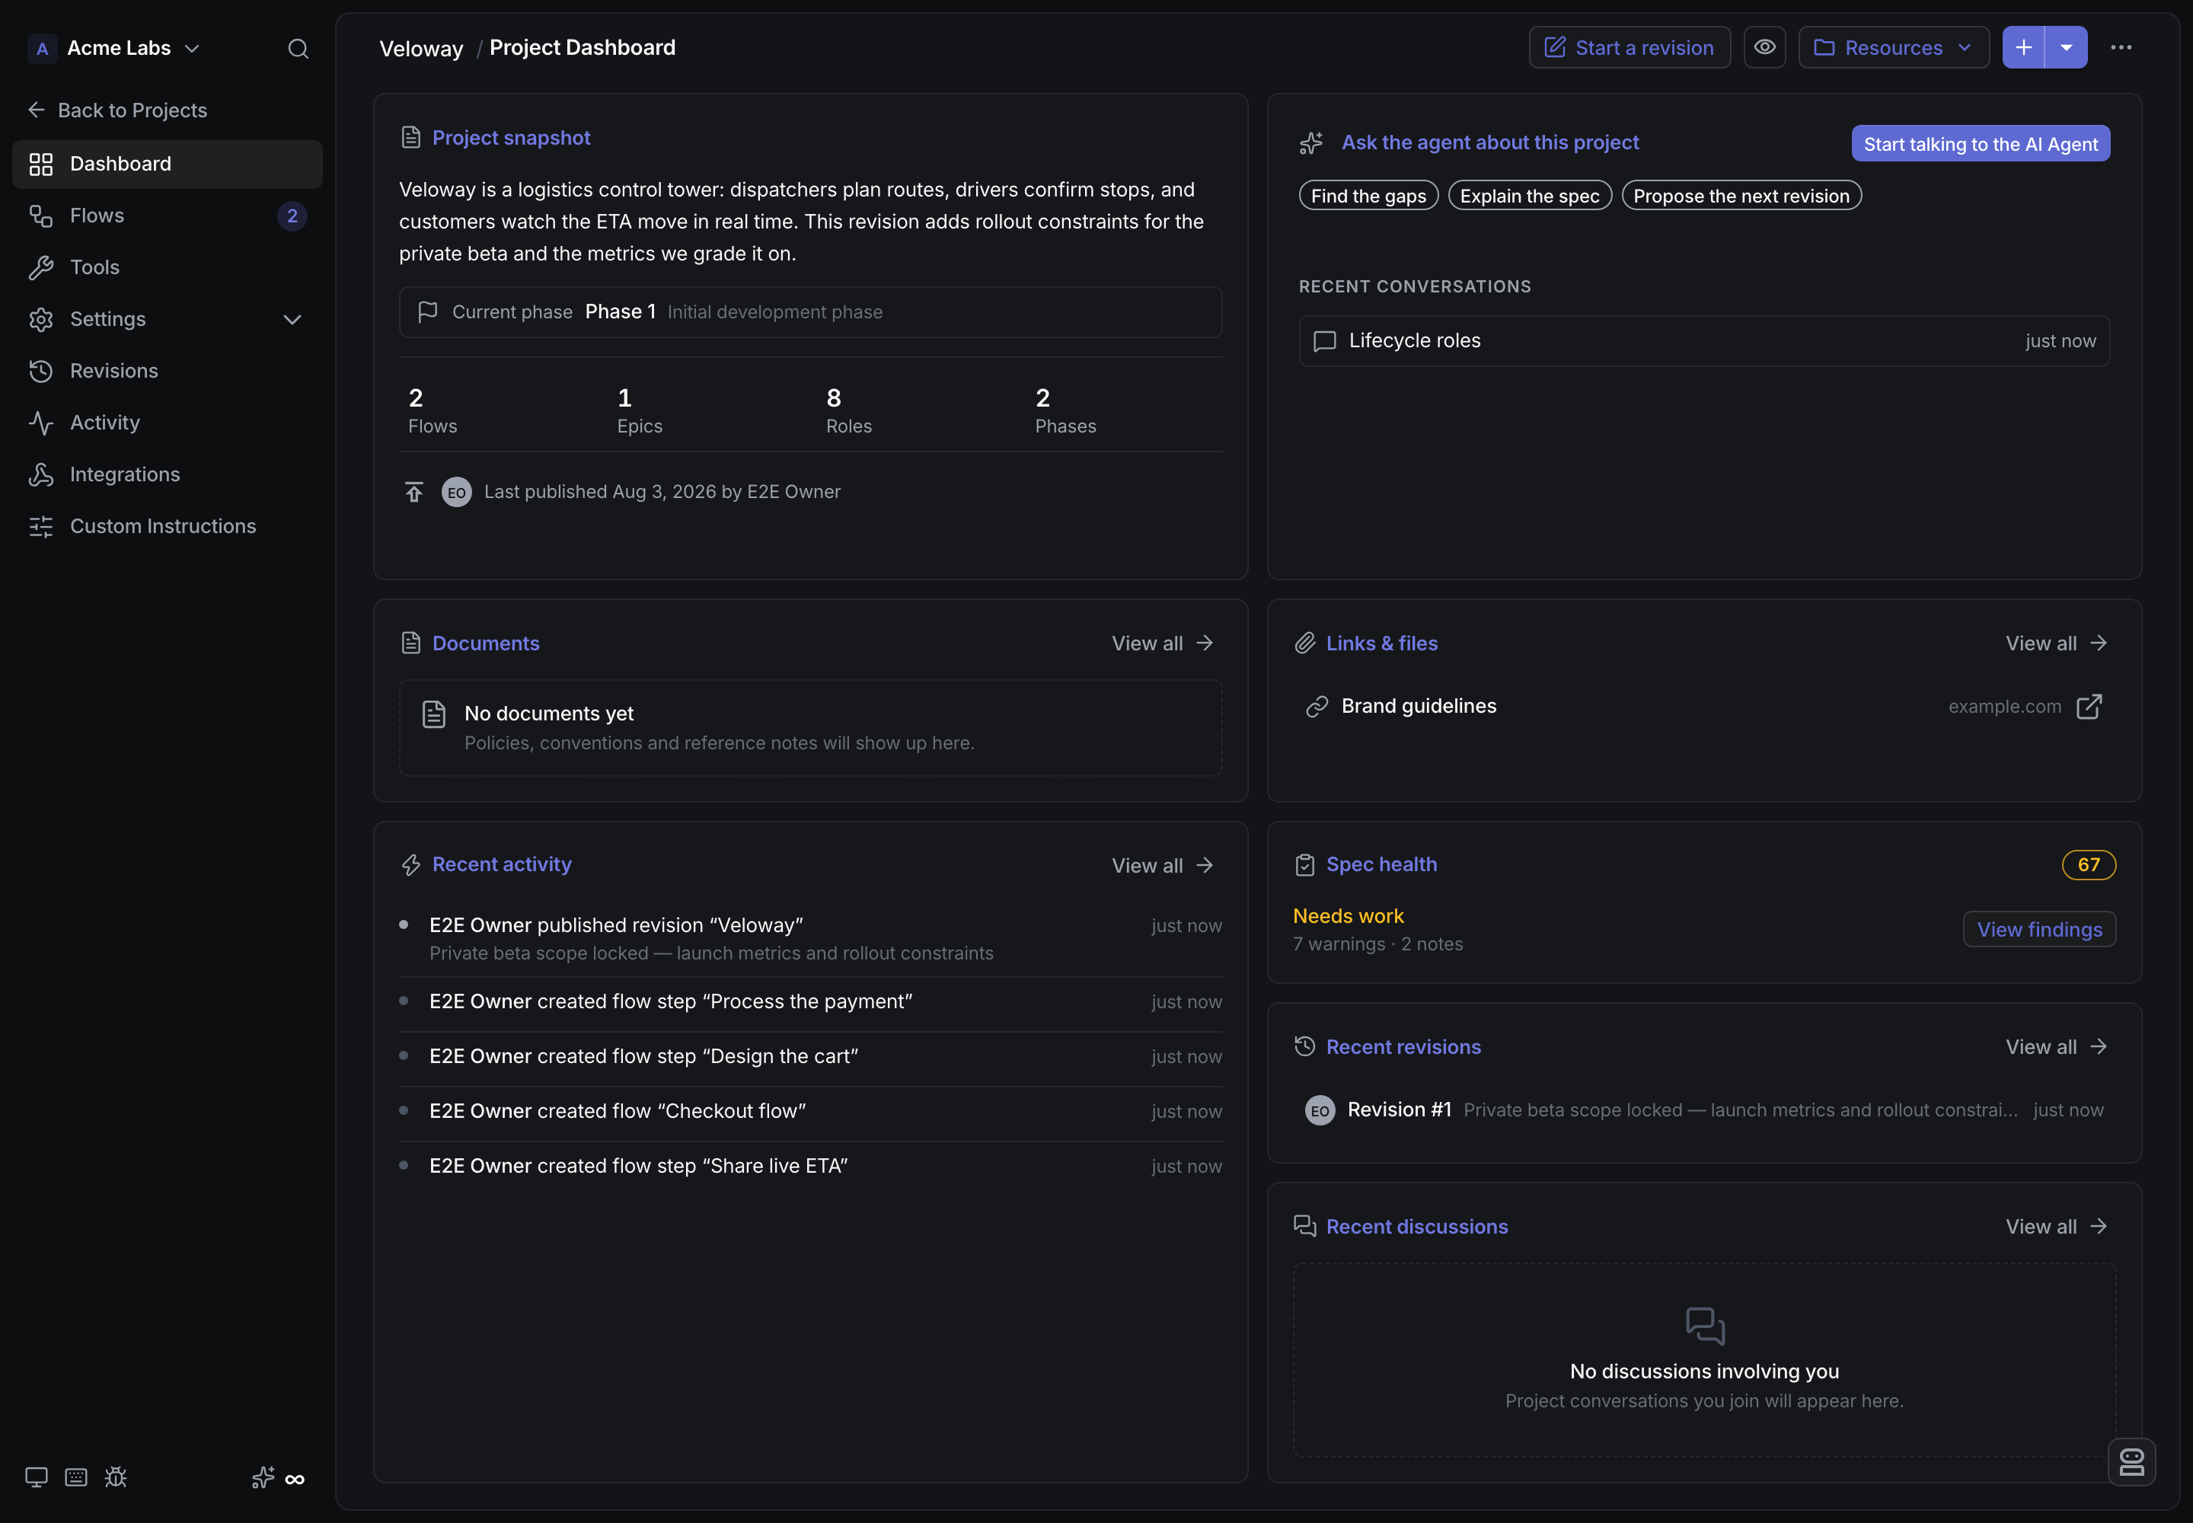2193x1523 pixels.
Task: Click the Flows count badge showing 2
Action: pos(292,216)
